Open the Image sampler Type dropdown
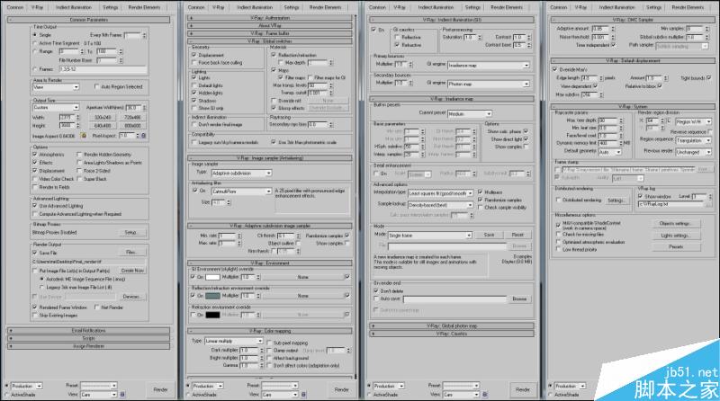 (241, 173)
